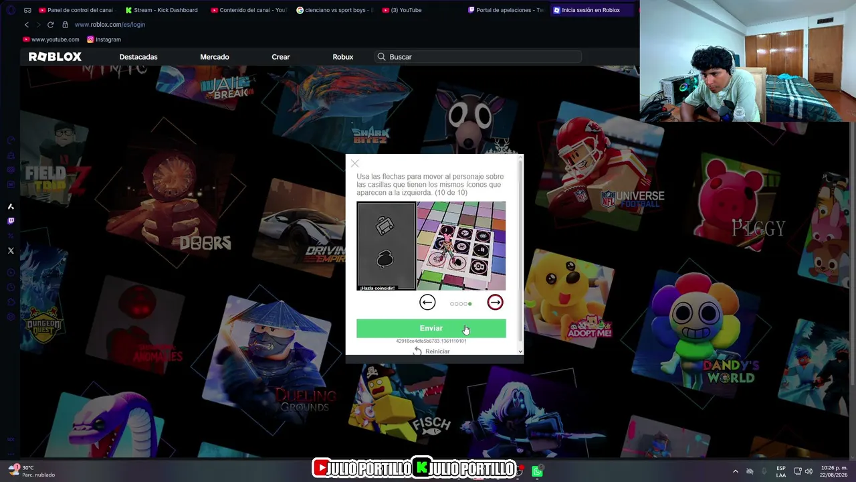856x482 pixels.
Task: Switch to Panel de control del canal tab
Action: (76, 10)
